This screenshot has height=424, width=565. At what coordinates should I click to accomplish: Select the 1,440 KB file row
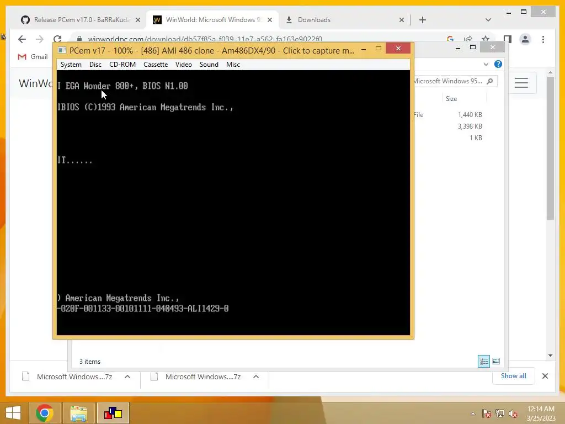448,115
